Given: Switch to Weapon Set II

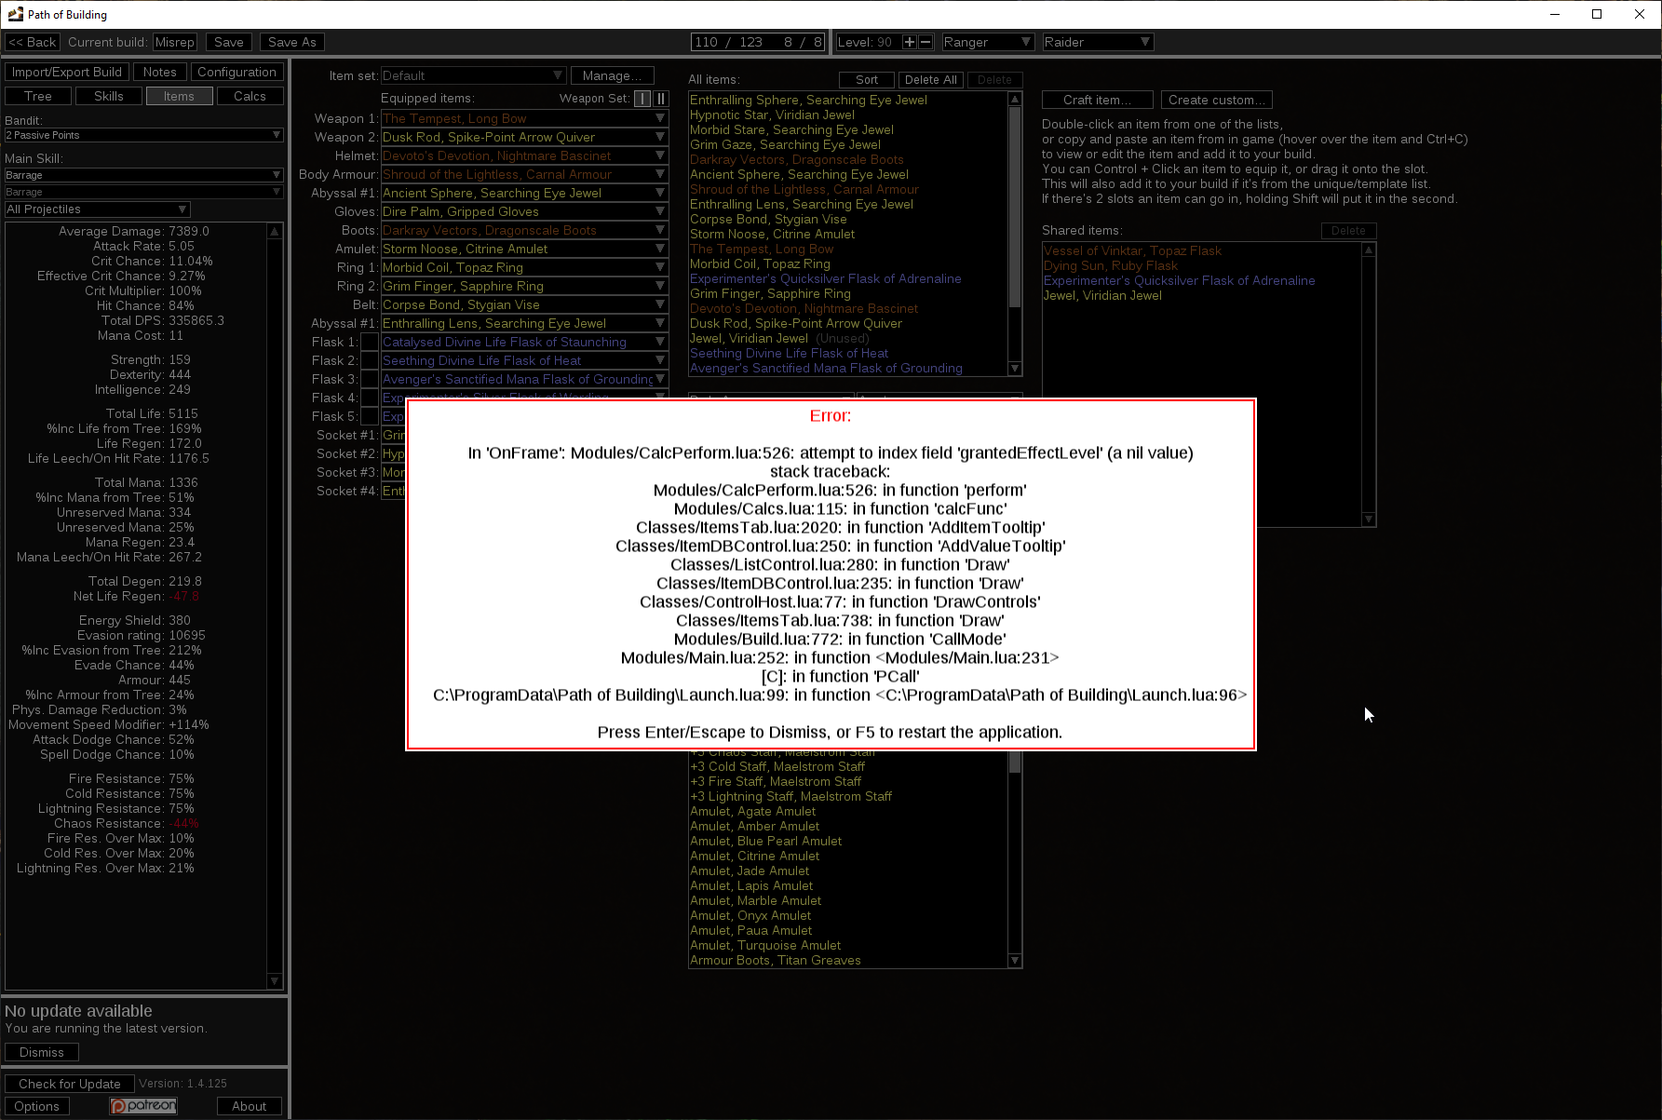Looking at the screenshot, I should (661, 98).
